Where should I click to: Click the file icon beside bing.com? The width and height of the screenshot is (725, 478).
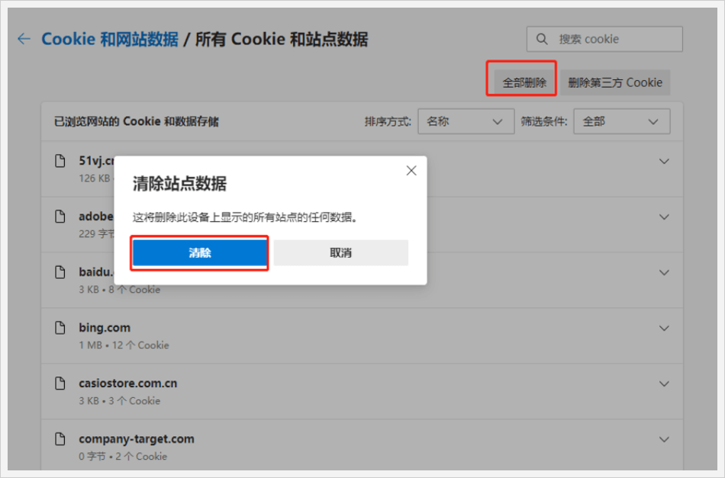60,328
